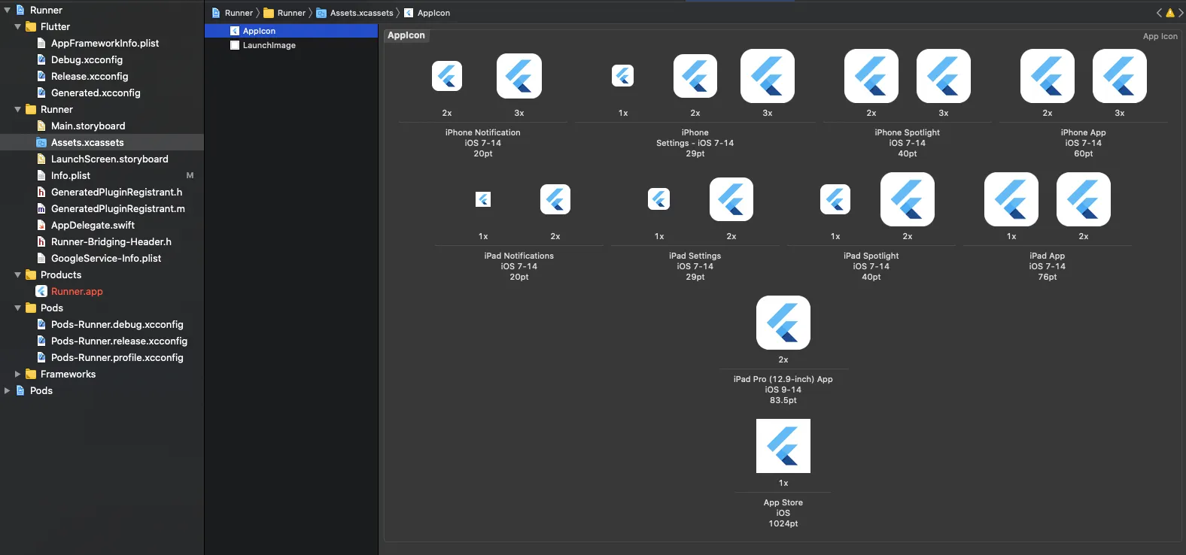Select iPad Settings 2x icon slot

[731, 199]
